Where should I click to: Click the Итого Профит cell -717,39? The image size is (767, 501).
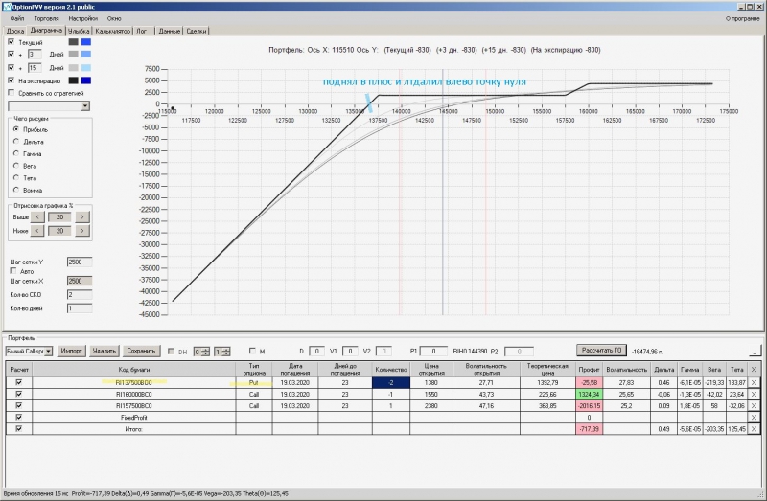pos(589,429)
